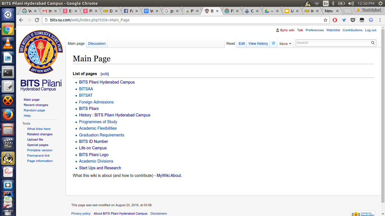Launch Firefox from the dock
This screenshot has height=216, width=385.
click(8, 115)
